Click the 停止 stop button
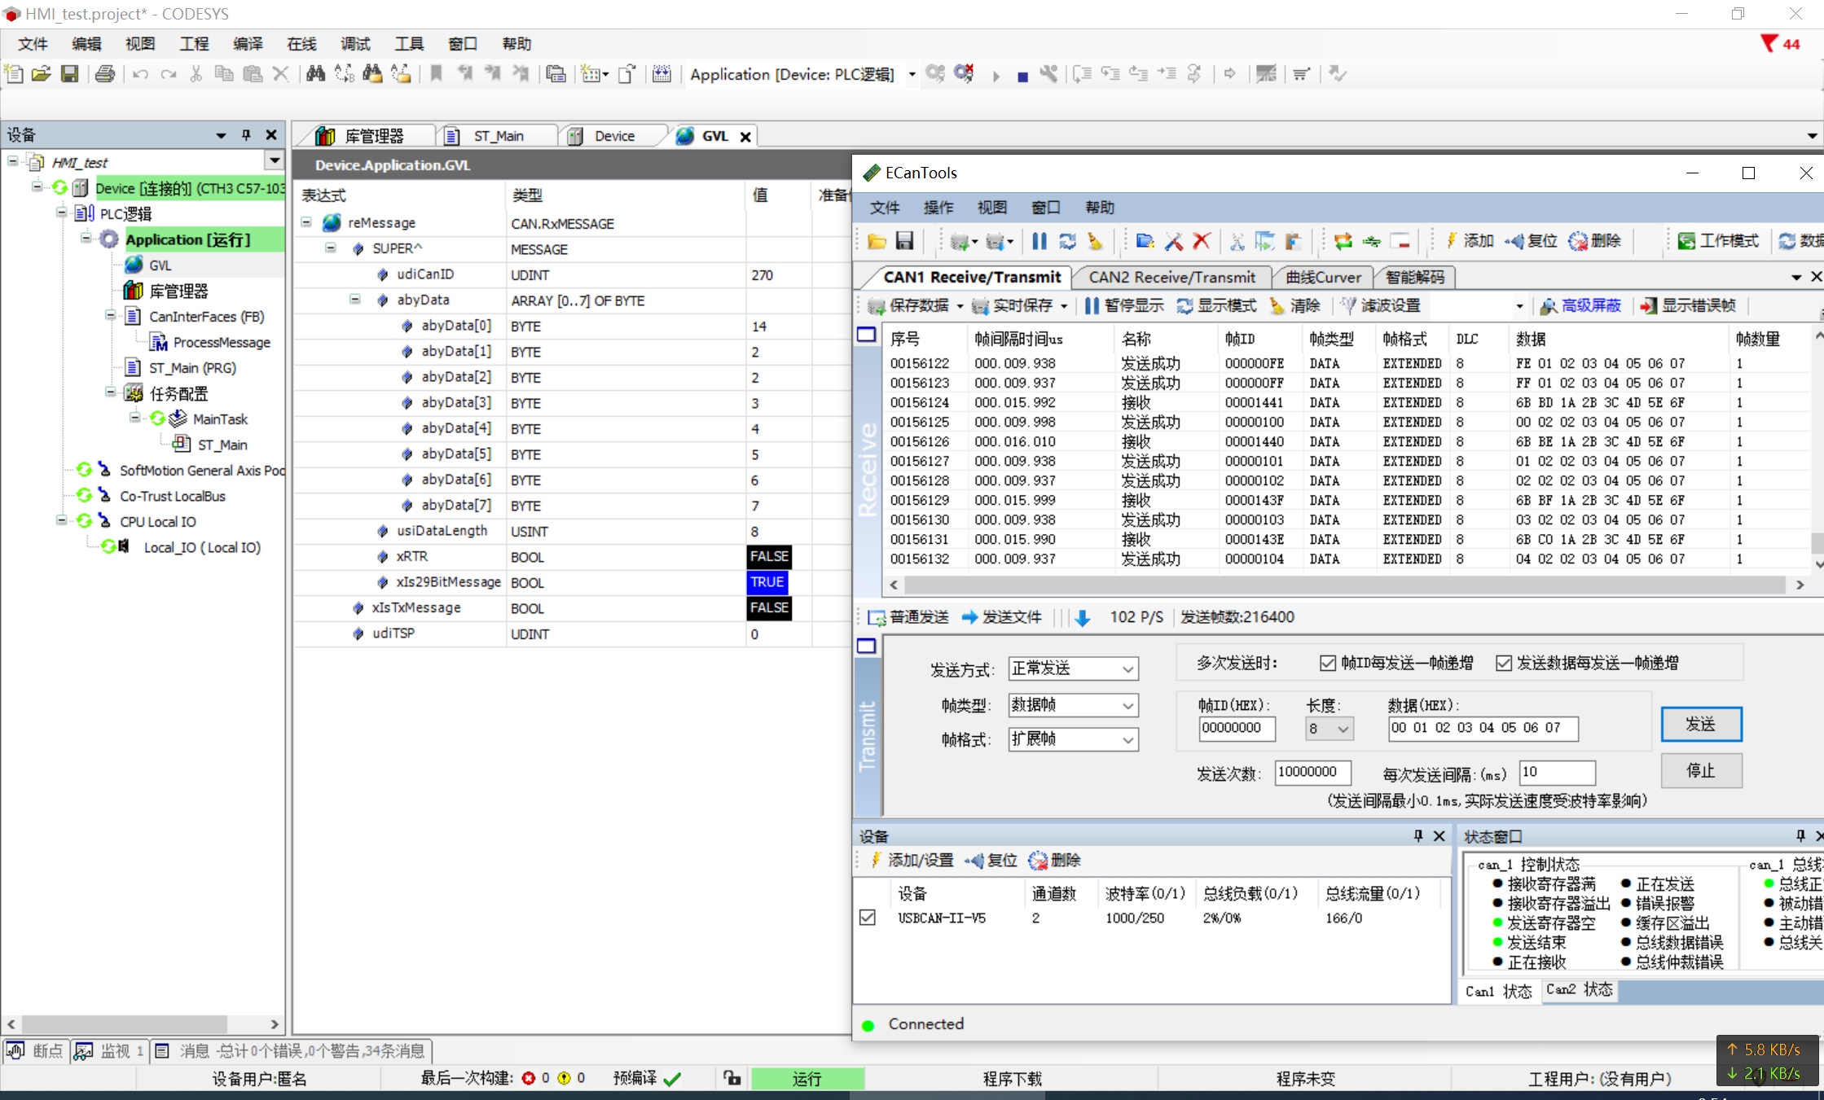Viewport: 1824px width, 1100px height. [x=1700, y=770]
